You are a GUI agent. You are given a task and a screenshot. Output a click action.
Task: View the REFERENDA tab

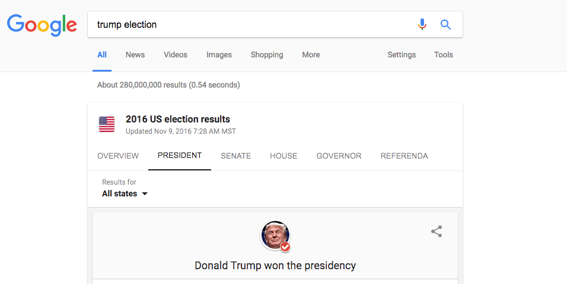pyautogui.click(x=404, y=156)
